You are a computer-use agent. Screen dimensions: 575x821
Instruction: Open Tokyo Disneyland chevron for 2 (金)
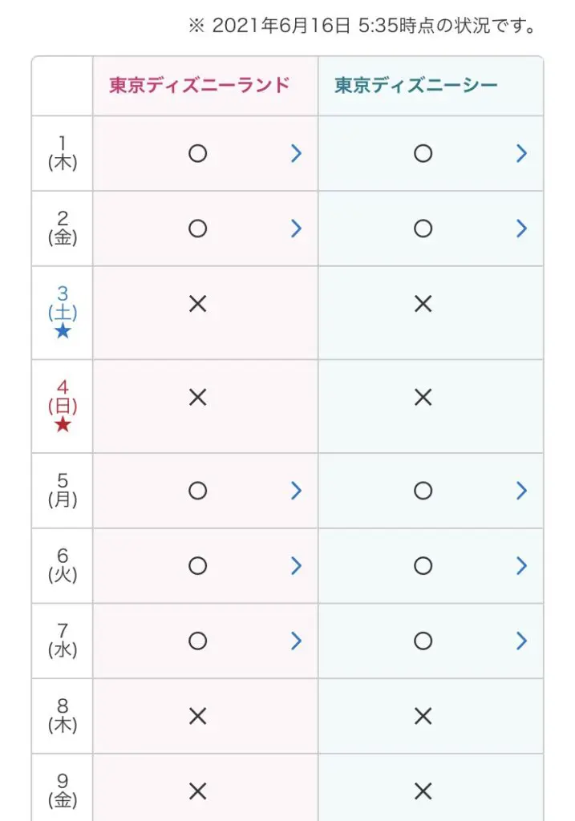[x=297, y=229]
